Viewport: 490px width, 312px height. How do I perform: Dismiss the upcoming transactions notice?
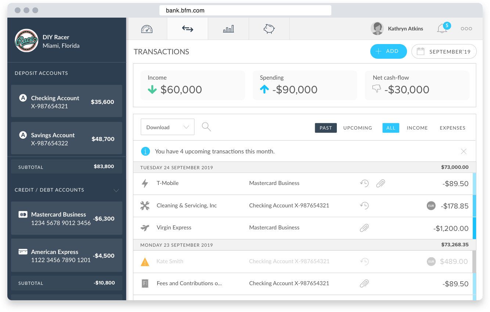(x=464, y=151)
